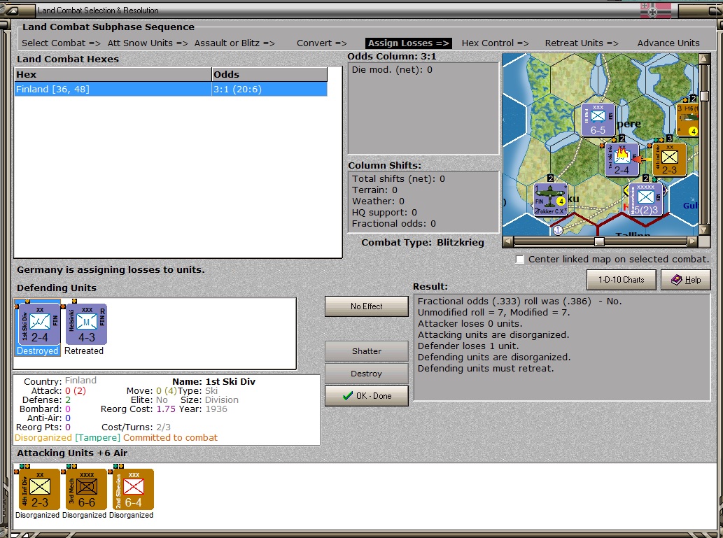
Task: Select the 2nd Siberian 6-4 attacking unit
Action: tap(133, 489)
